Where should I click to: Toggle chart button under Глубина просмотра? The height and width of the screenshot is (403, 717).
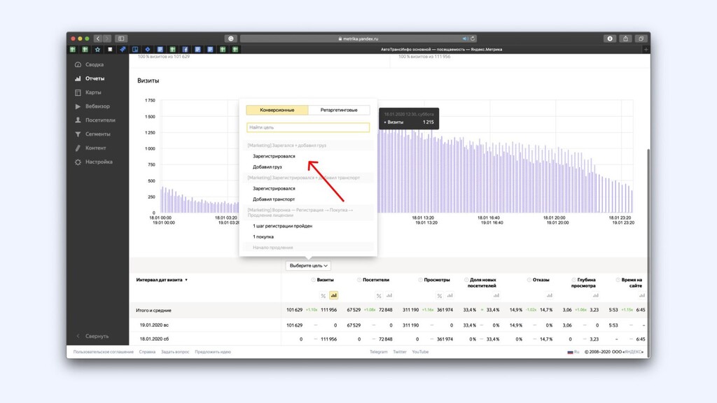595,296
